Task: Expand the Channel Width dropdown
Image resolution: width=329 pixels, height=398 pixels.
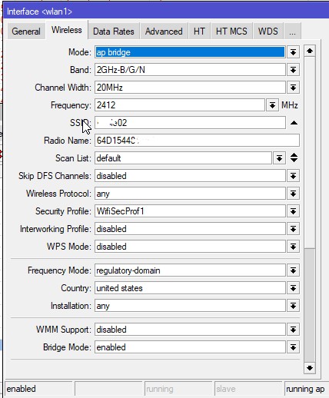Action: point(293,88)
